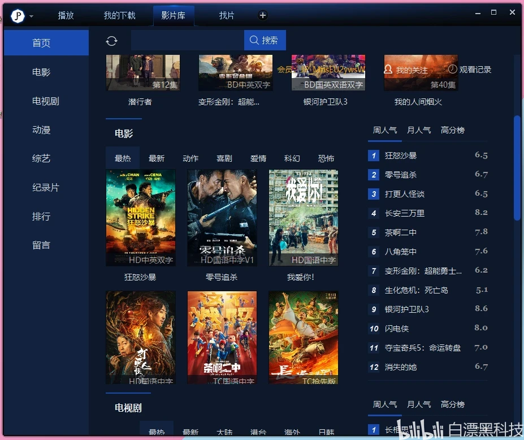524x440 pixels.
Task: Select the 科幻 movie filter tab
Action: [292, 158]
